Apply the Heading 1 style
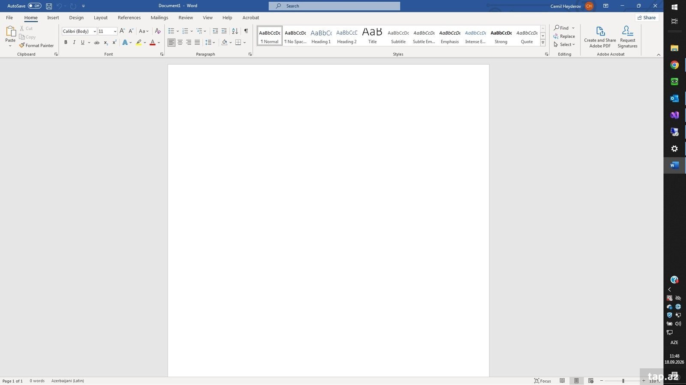The image size is (686, 385). point(321,36)
